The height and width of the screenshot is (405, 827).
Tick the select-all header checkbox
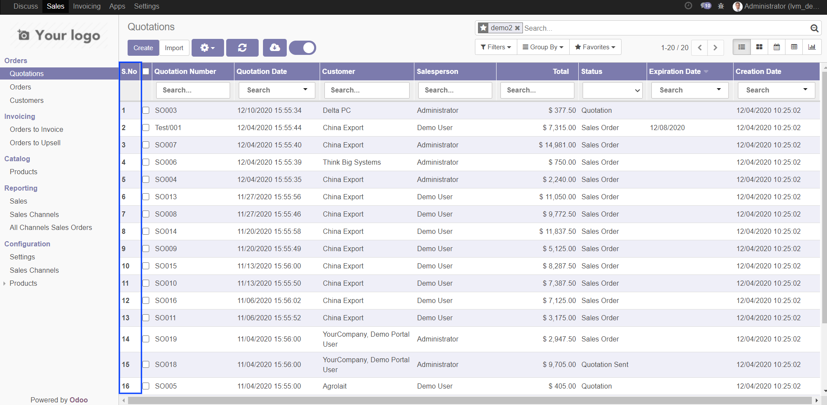[x=146, y=72]
